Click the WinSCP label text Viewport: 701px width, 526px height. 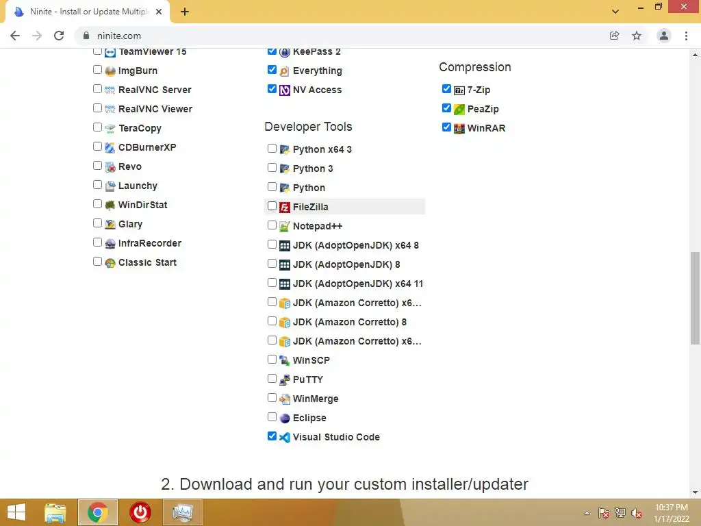[311, 360]
